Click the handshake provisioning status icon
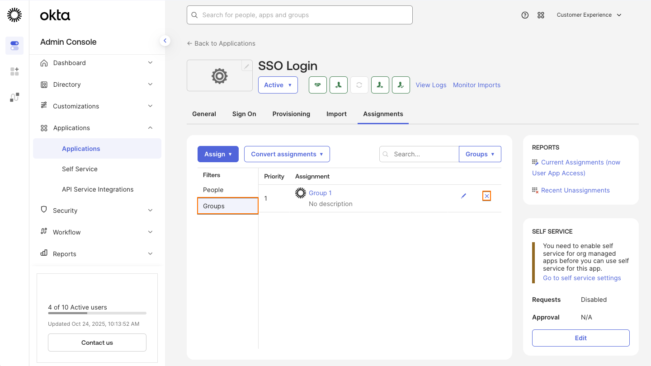This screenshot has width=651, height=366. pos(317,85)
